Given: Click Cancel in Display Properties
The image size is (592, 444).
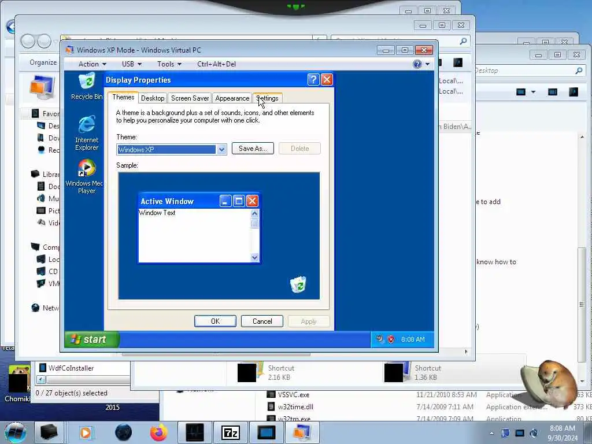Looking at the screenshot, I should [x=262, y=321].
